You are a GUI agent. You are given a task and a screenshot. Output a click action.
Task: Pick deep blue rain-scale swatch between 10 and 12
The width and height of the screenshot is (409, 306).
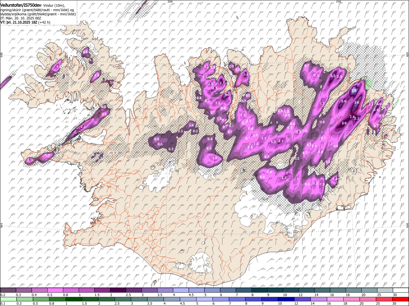click(286, 299)
